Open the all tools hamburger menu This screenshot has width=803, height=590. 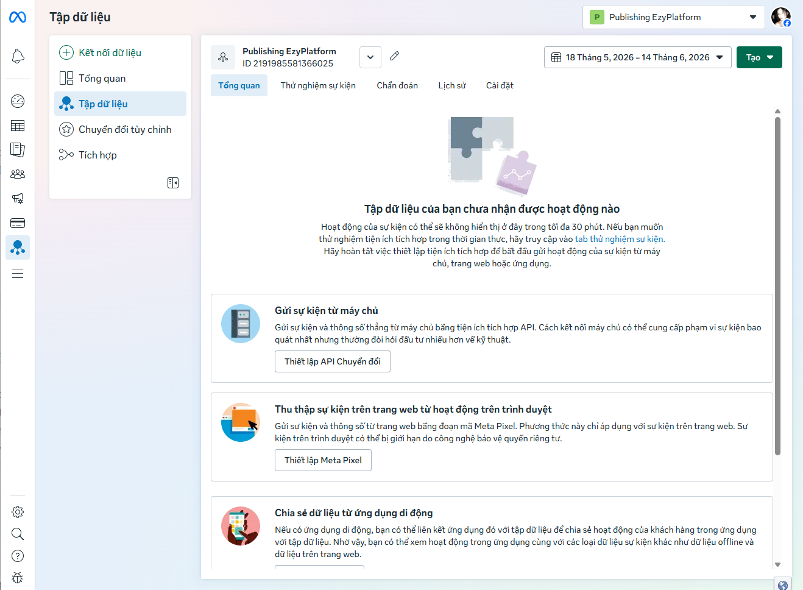(x=18, y=273)
